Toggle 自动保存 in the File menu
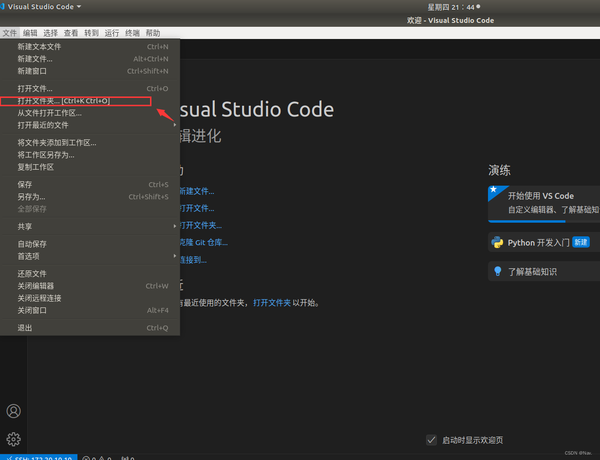This screenshot has height=460, width=600. pyautogui.click(x=90, y=244)
